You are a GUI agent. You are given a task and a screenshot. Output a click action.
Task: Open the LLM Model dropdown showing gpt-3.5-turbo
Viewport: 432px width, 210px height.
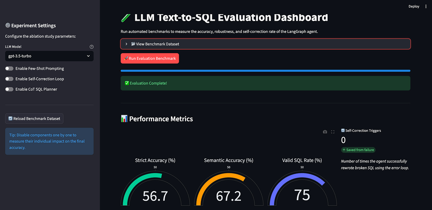point(49,56)
